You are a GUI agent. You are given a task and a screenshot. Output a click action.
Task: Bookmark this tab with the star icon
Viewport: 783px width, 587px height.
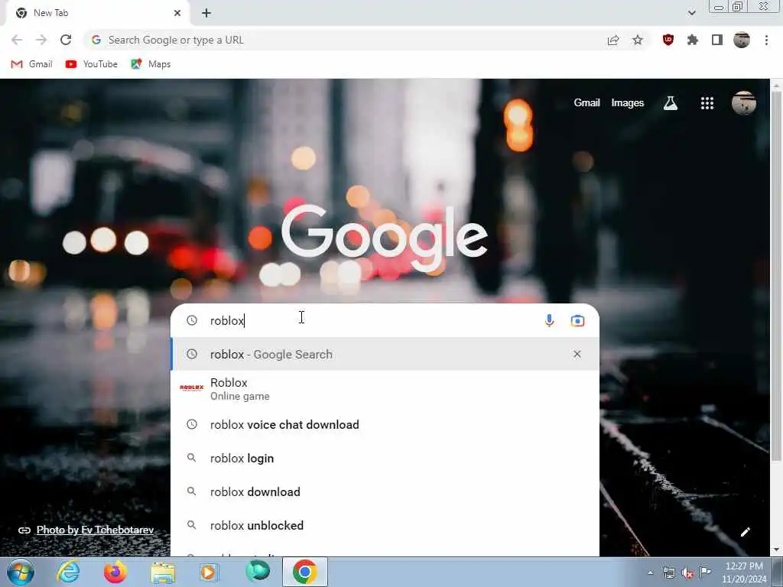click(637, 40)
